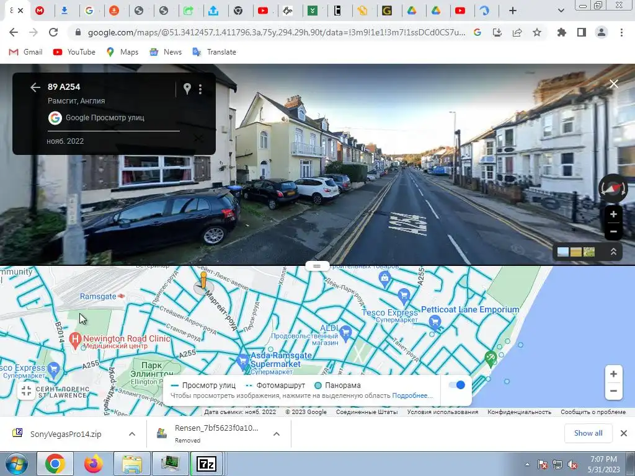Zoom out on the map

coord(613,391)
